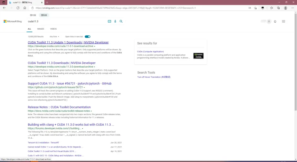Click the browser address bar URL
The height and width of the screenshot is (162, 297).
115,8
